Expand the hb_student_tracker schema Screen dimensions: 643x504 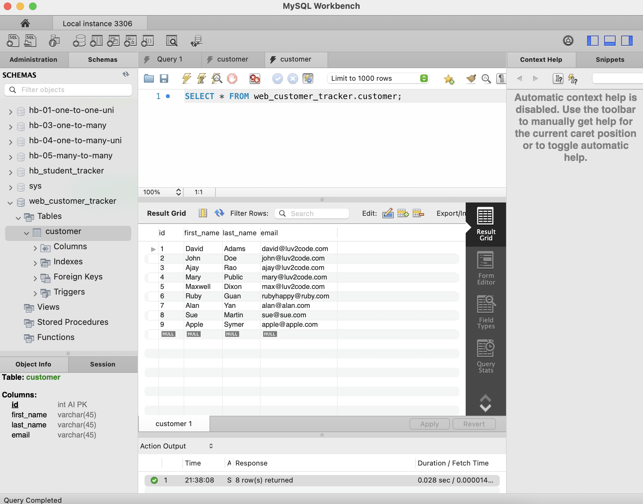pyautogui.click(x=10, y=172)
